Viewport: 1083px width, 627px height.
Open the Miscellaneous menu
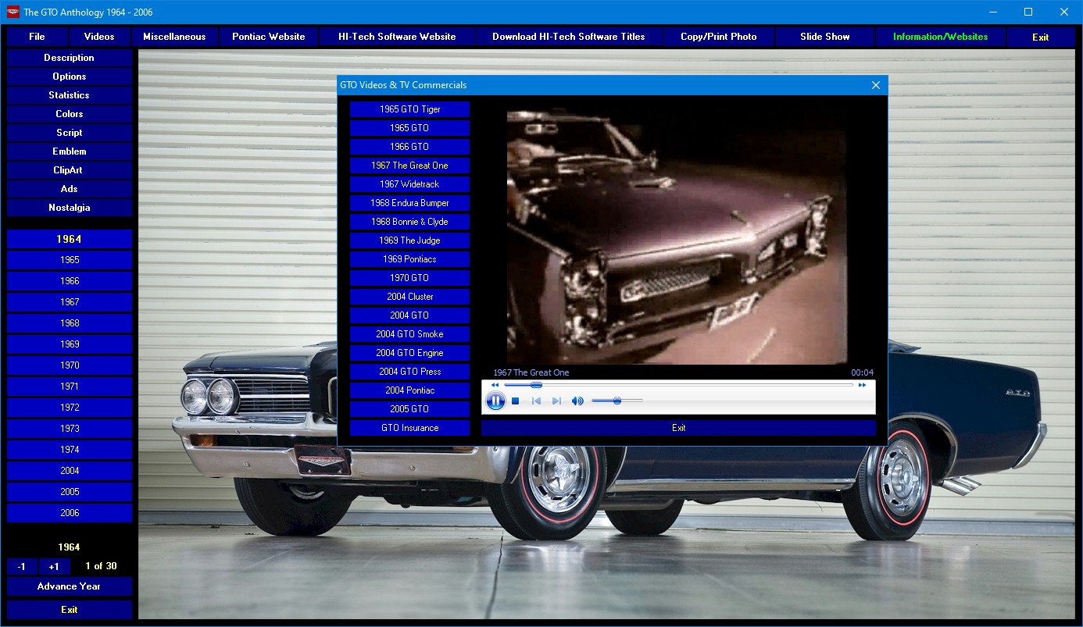click(x=174, y=37)
